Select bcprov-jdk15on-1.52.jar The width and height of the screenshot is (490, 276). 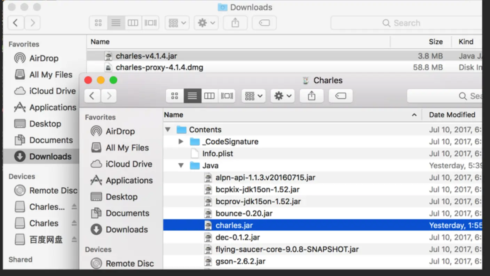(322, 201)
